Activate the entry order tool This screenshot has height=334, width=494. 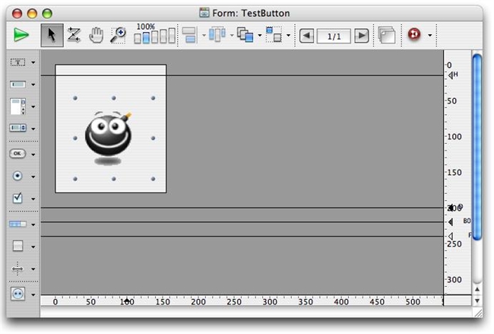click(x=74, y=35)
